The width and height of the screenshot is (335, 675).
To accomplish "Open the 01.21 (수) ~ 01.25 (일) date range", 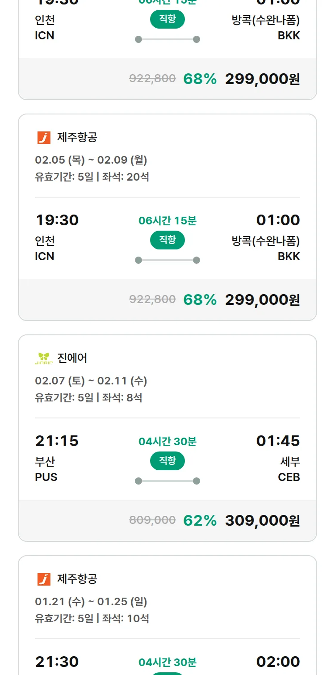I will coord(91,602).
